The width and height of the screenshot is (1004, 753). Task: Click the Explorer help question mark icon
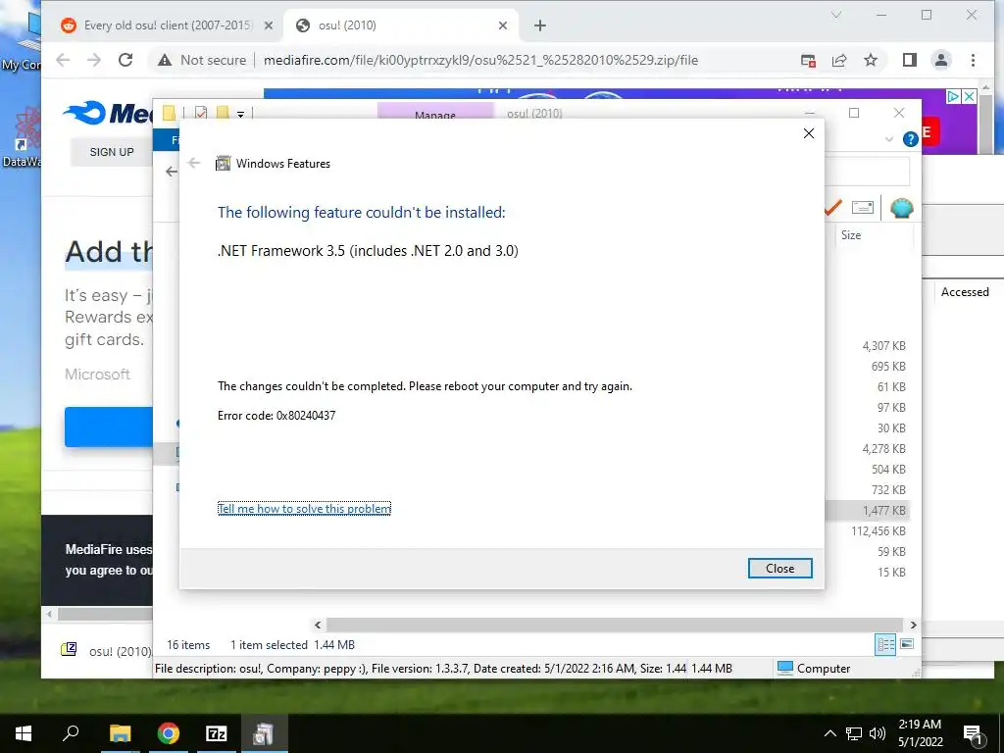click(x=910, y=139)
